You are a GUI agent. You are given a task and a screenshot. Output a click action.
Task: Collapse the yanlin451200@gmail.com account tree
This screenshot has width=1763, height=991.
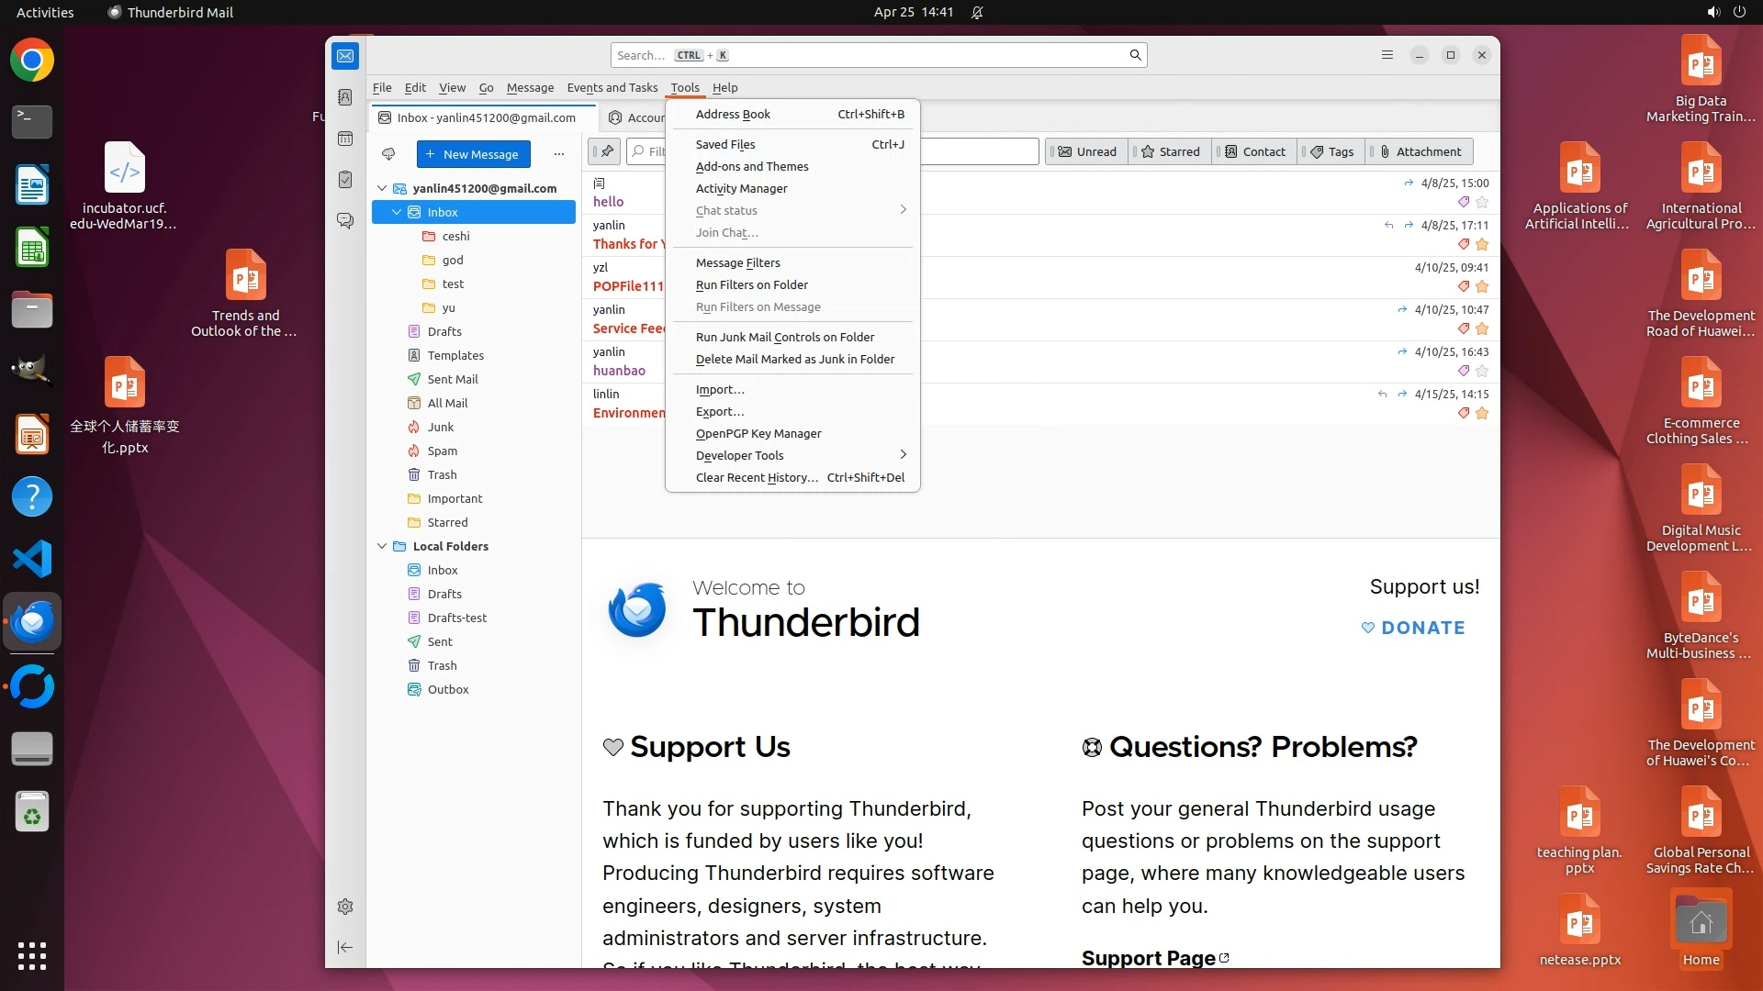(x=382, y=188)
